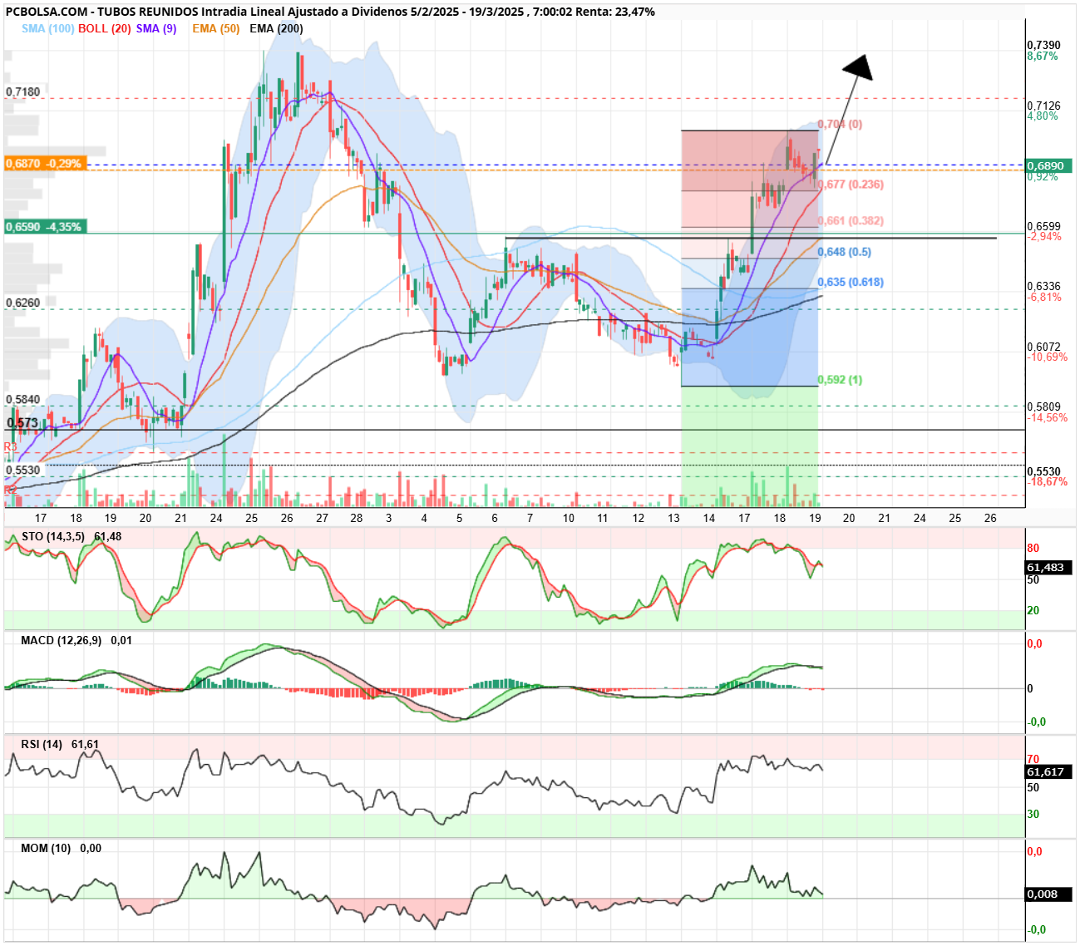Click the SMA (100) legend label
1080x946 pixels.
tap(47, 28)
